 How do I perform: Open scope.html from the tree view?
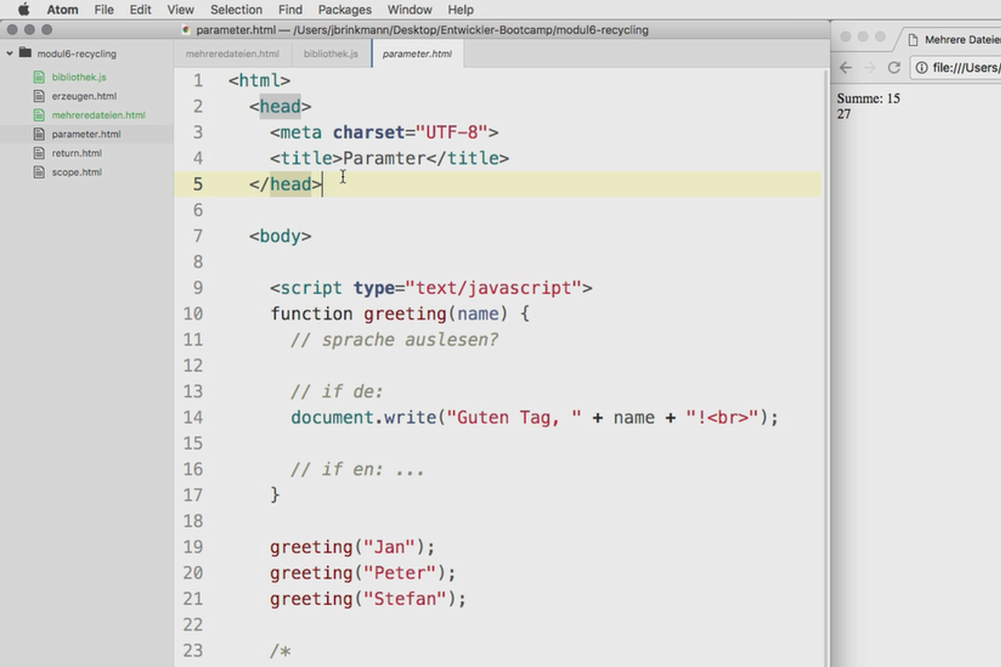tap(87, 172)
